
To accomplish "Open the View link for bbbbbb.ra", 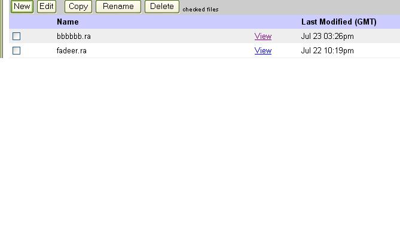I will coord(262,37).
